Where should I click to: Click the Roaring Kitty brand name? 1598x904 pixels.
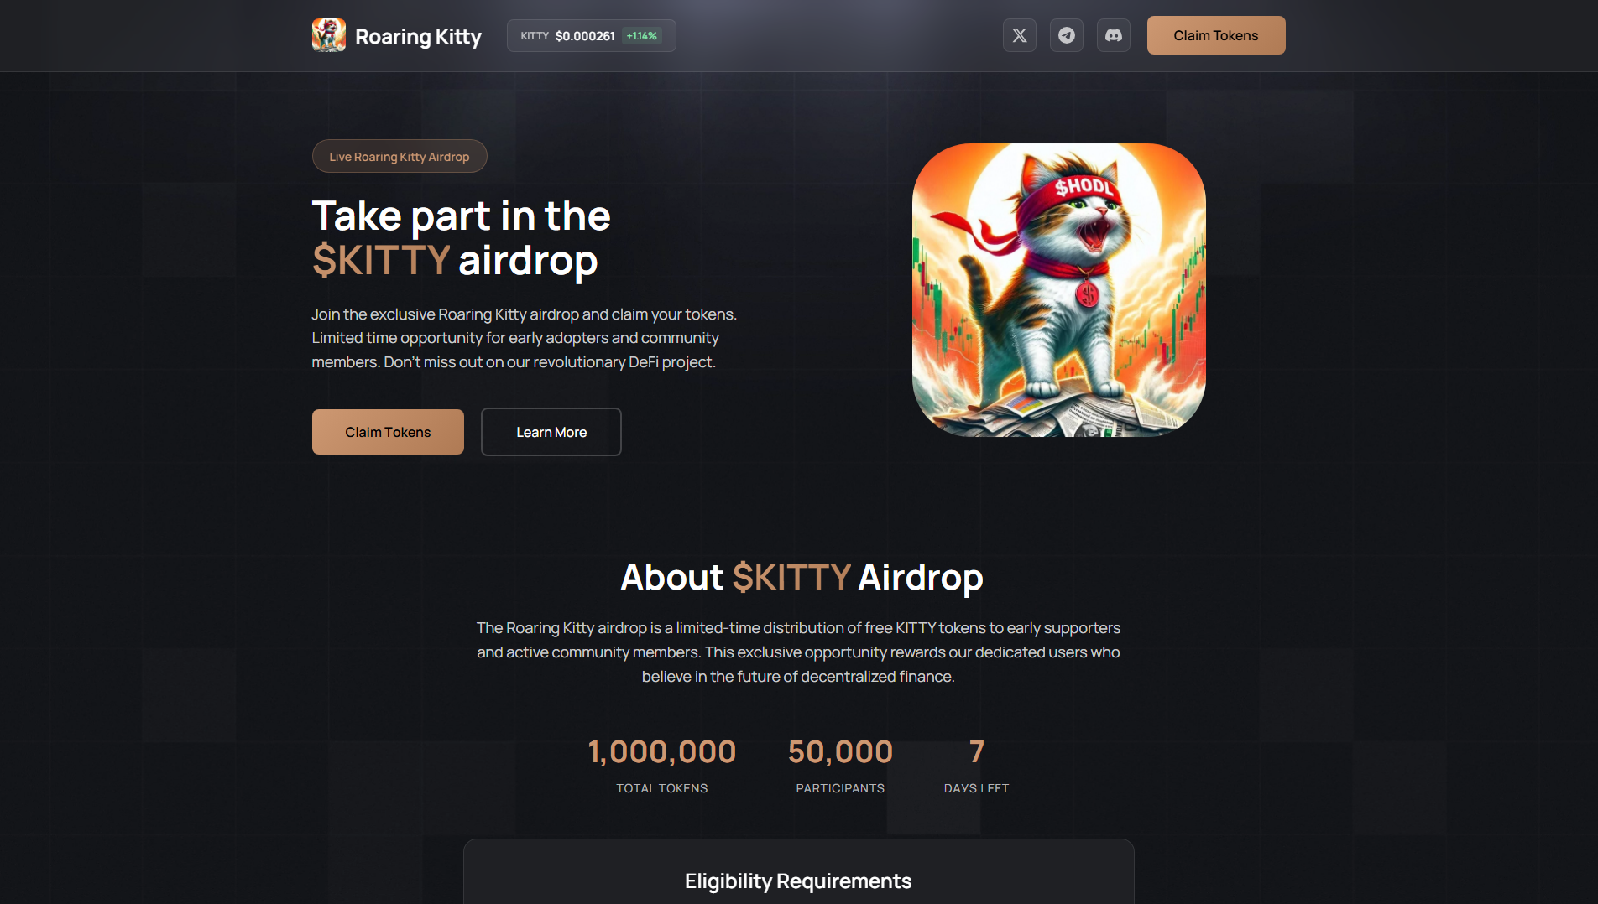click(418, 36)
